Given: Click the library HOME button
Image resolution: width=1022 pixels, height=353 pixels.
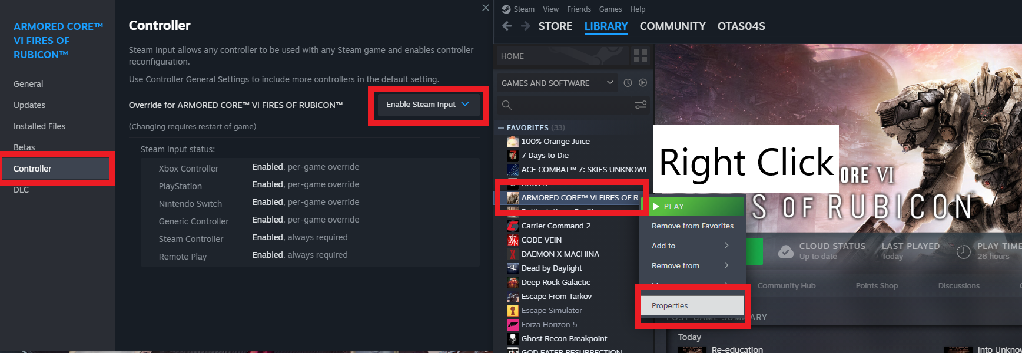Looking at the screenshot, I should tap(562, 56).
